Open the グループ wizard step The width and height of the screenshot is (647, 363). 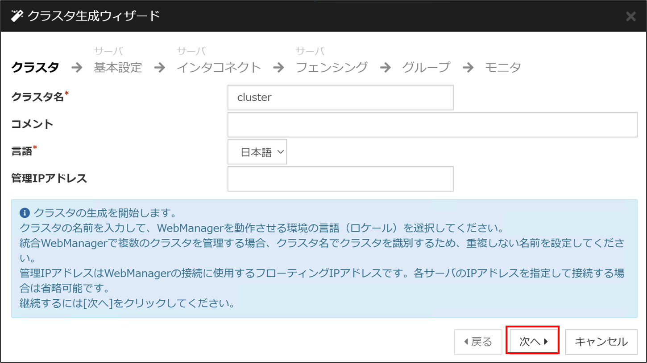coord(426,68)
